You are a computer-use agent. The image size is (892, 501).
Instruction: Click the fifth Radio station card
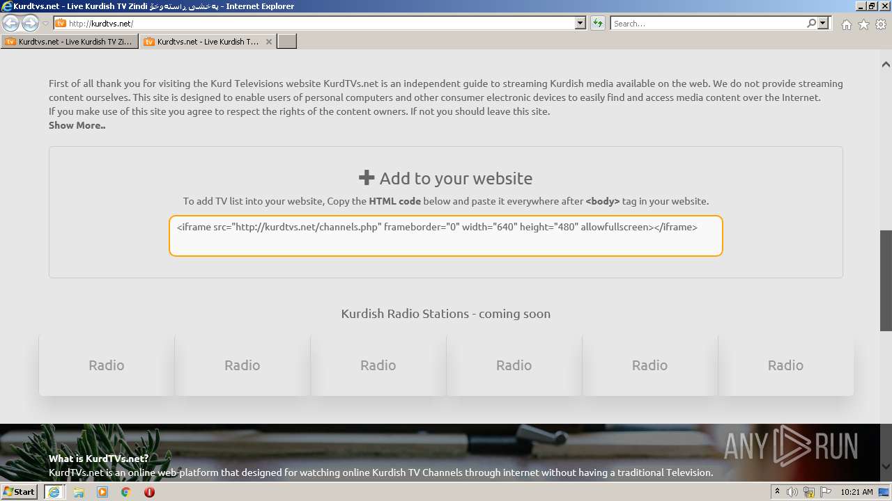pos(650,365)
